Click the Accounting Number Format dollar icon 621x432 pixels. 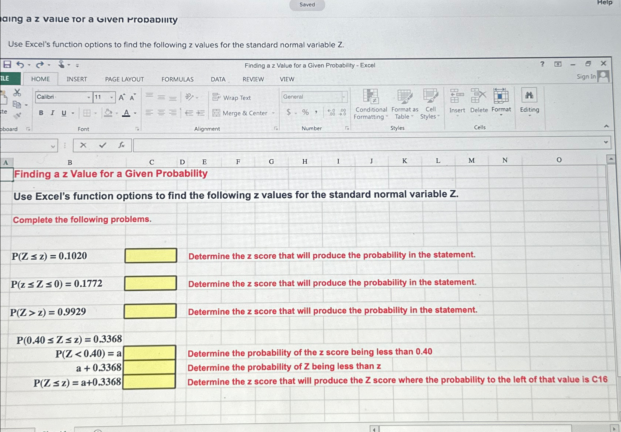(x=289, y=113)
